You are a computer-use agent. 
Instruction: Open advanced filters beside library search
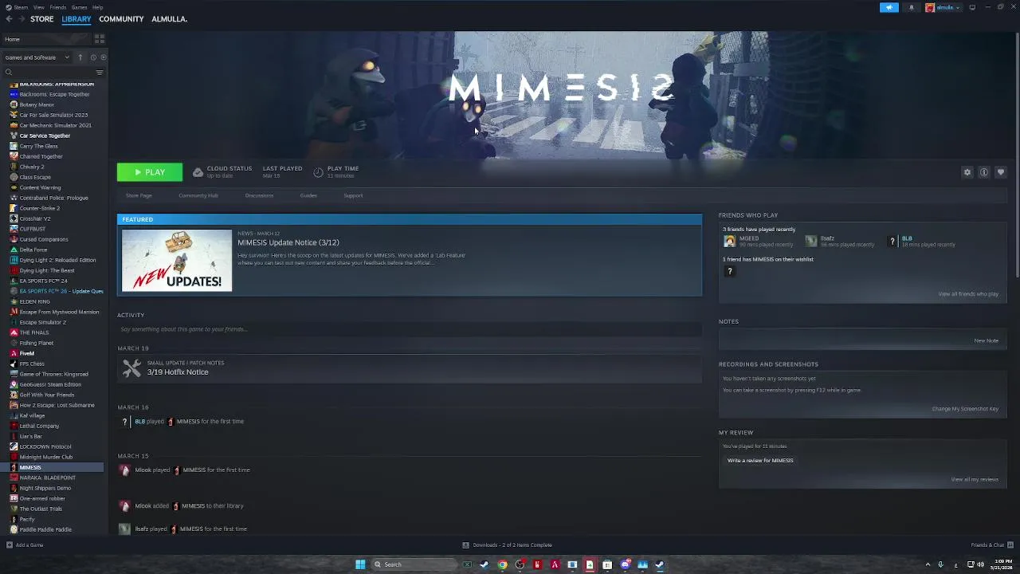(100, 73)
